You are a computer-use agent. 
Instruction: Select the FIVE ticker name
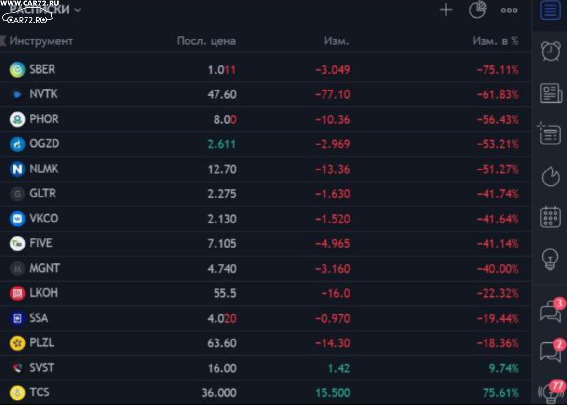pyautogui.click(x=41, y=243)
